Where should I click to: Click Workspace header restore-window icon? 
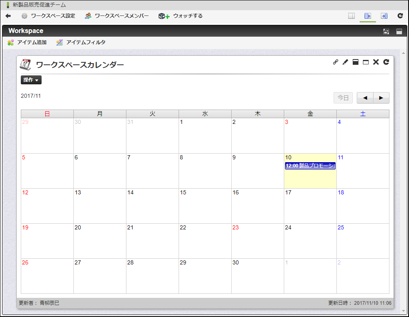click(386, 31)
